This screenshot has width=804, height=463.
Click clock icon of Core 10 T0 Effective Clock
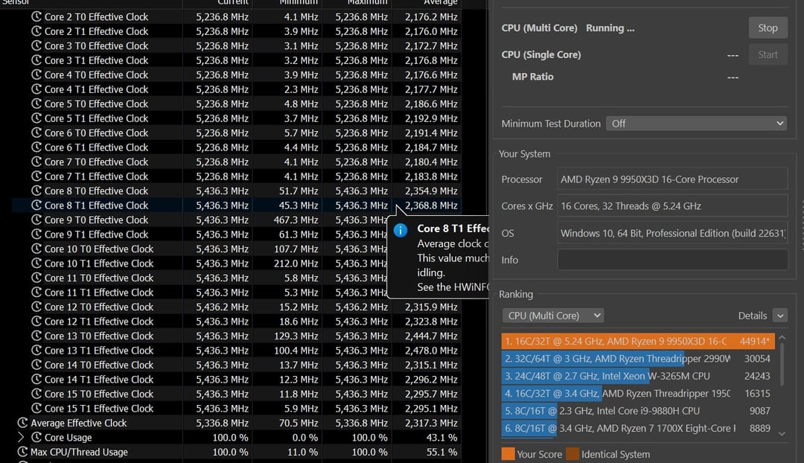(x=36, y=249)
